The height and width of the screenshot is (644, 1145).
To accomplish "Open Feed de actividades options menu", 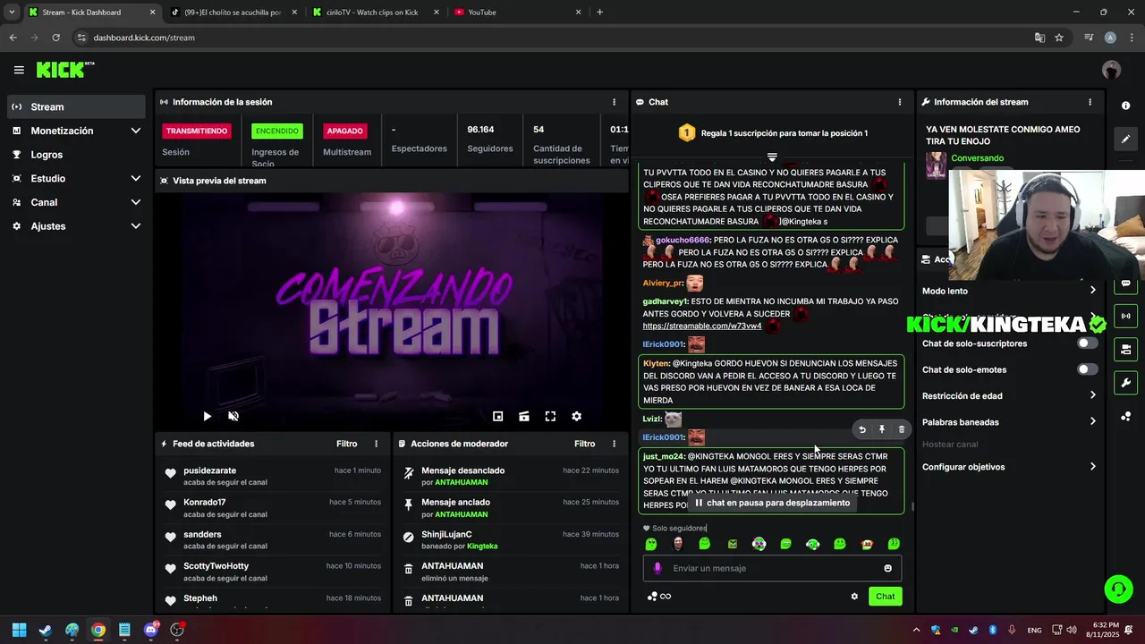I will pyautogui.click(x=376, y=444).
